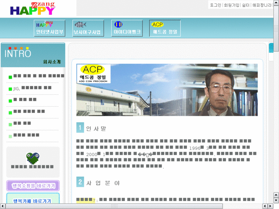Click the handshake heart icon
279x209 pixels.
point(33,158)
